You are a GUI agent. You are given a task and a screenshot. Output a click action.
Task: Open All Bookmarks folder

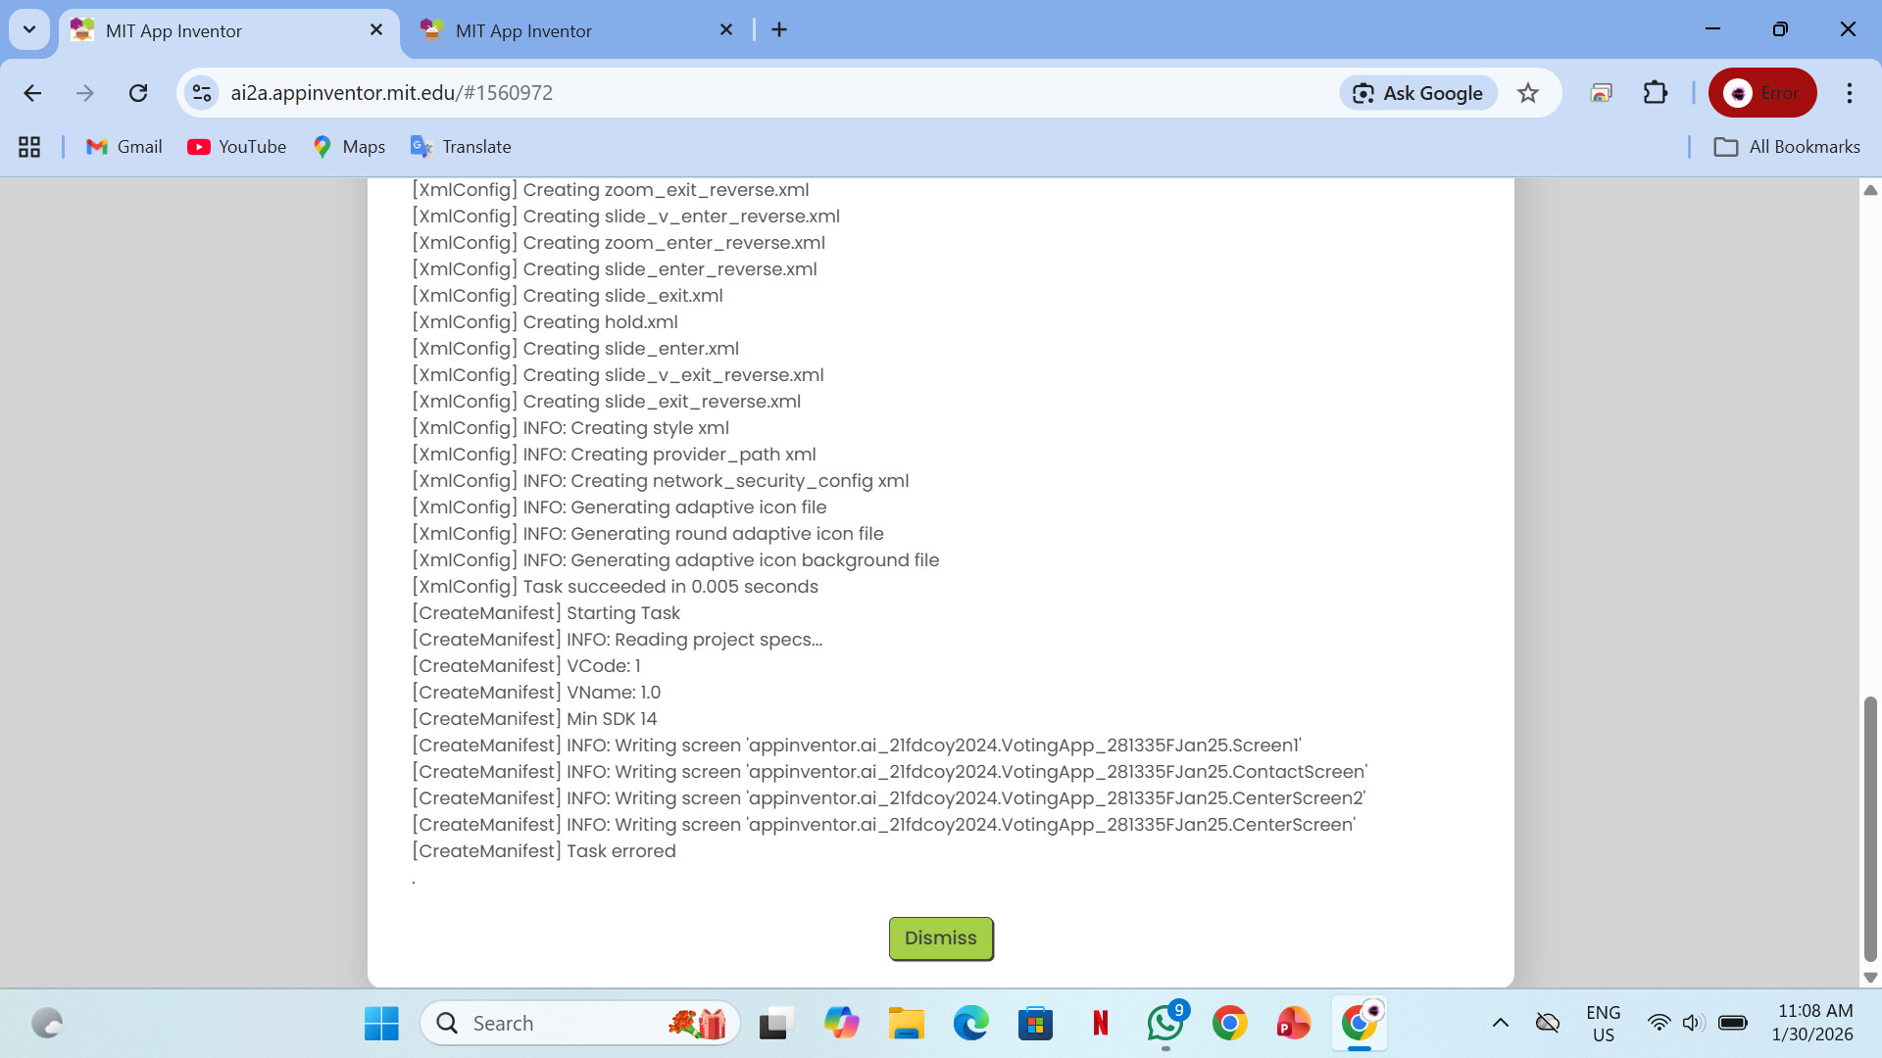(1786, 147)
